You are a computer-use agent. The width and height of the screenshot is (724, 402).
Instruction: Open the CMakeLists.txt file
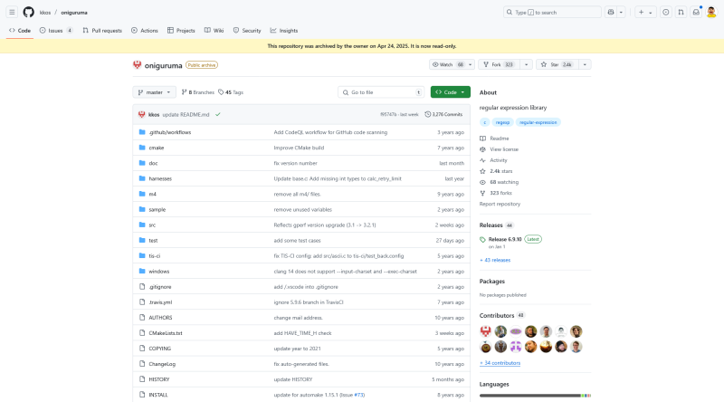[x=166, y=333]
